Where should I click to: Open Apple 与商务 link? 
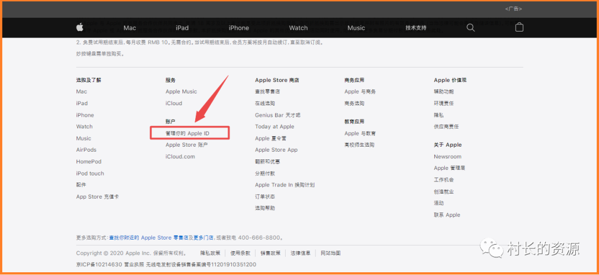coord(360,91)
